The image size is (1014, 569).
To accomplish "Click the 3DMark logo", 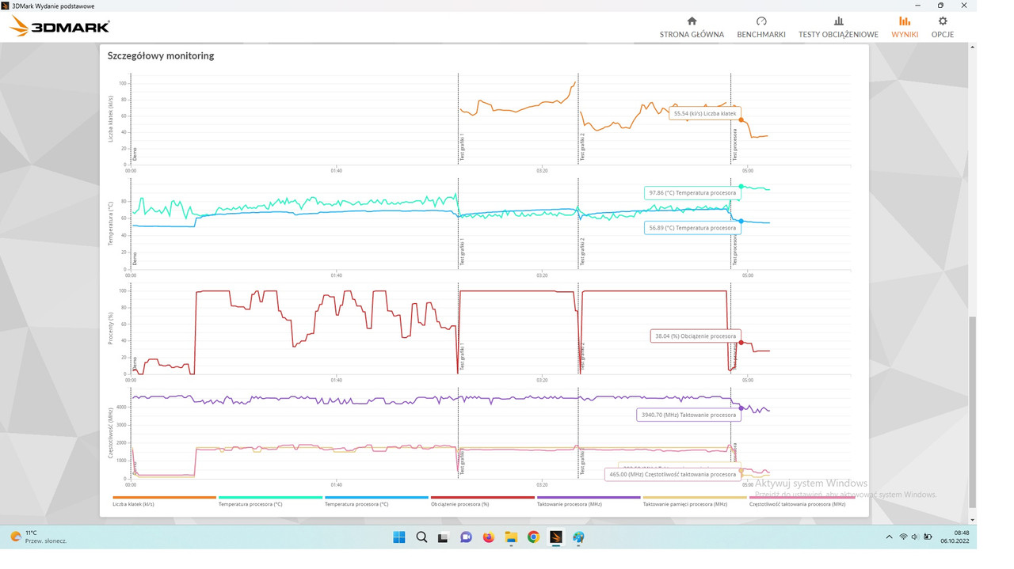I will [59, 27].
